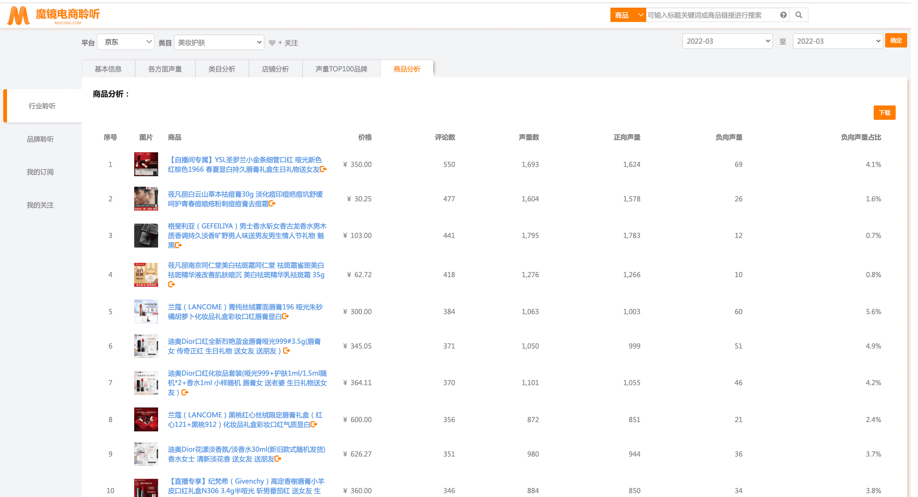The image size is (918, 497).
Task: Switch to the 声量TOP100品牌 tab
Action: pos(341,69)
